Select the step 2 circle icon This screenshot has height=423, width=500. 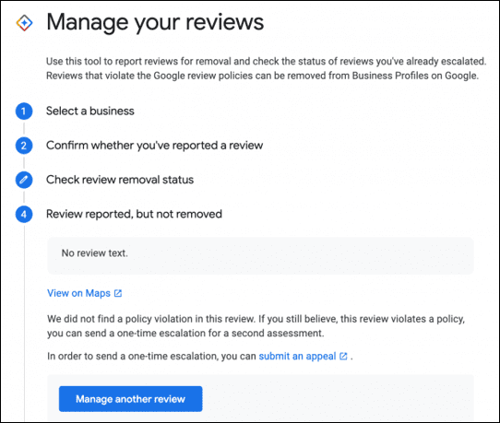click(x=24, y=146)
